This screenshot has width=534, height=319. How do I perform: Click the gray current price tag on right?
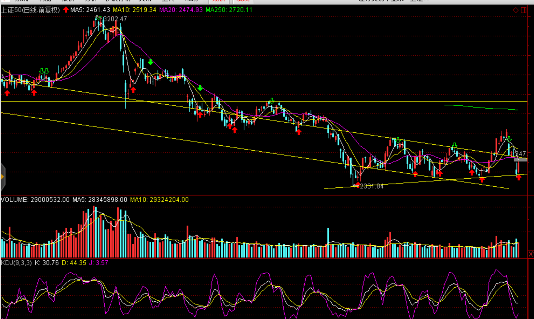(x=520, y=159)
